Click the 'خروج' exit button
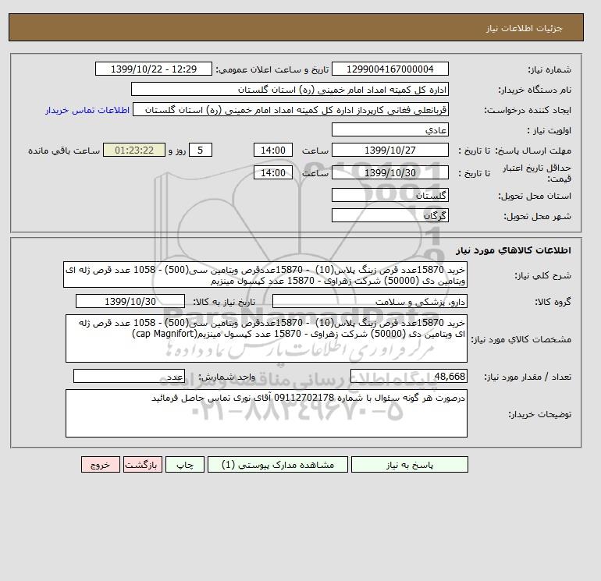Viewport: 601px width, 581px height. pos(101,464)
